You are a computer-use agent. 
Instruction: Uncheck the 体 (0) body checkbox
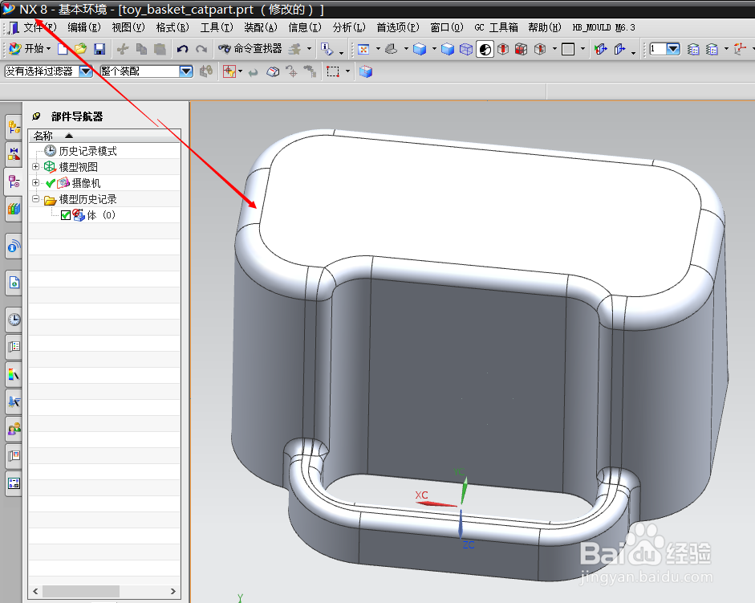(x=66, y=215)
